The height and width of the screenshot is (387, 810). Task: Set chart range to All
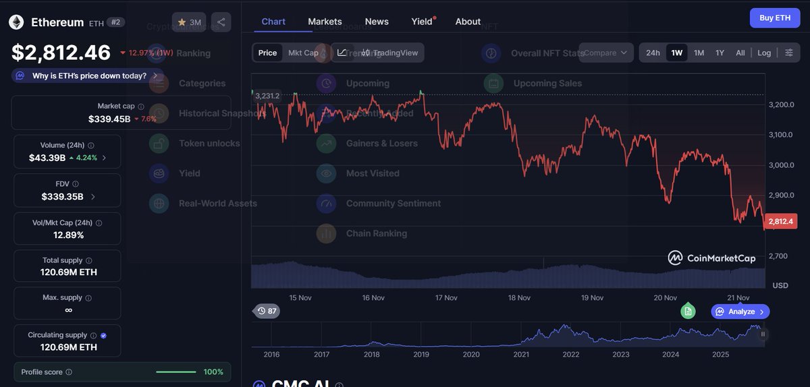tap(740, 53)
